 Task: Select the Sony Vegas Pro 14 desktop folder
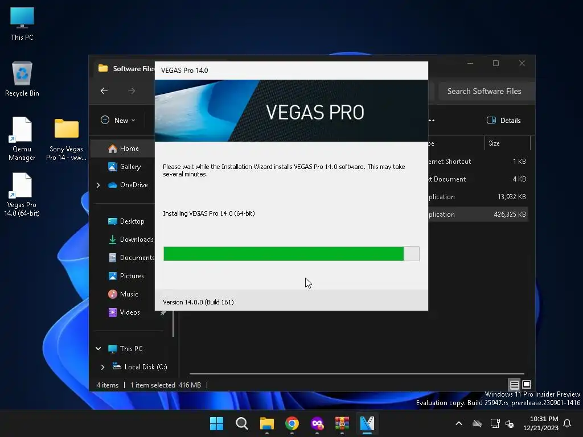click(x=66, y=139)
